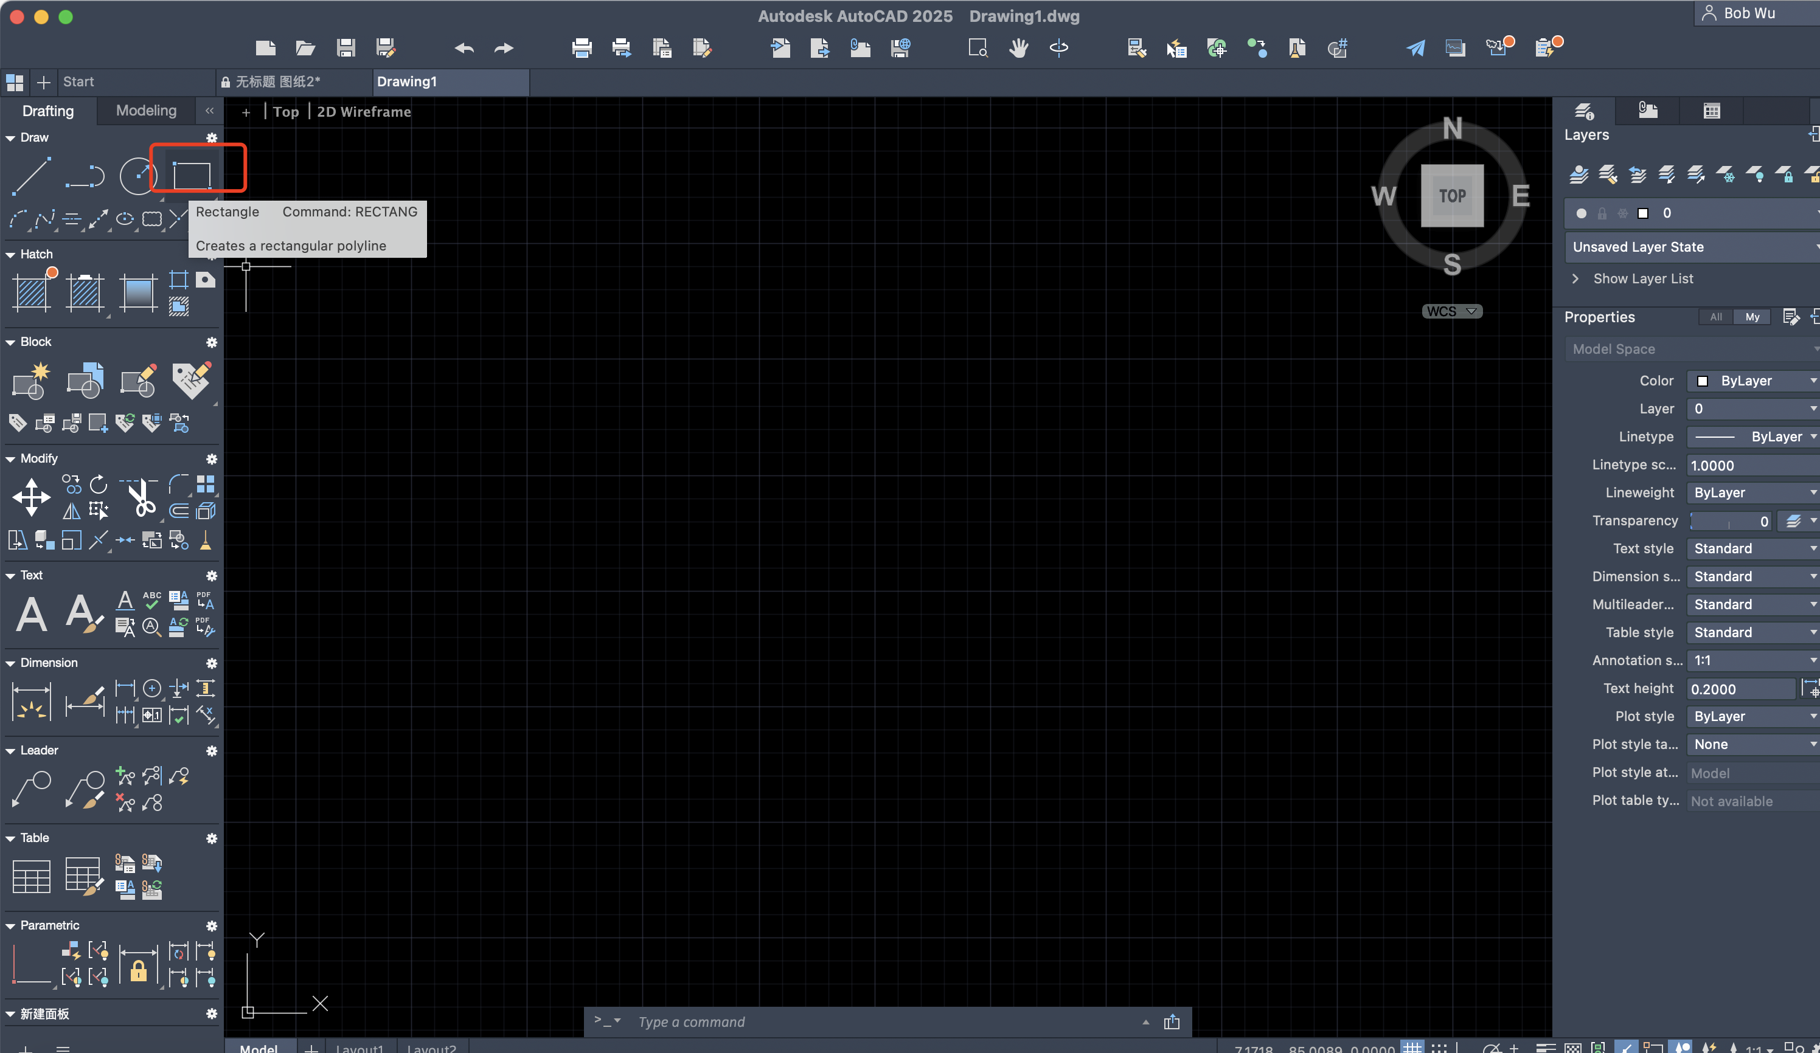
Task: Click the Top view label
Action: click(x=285, y=112)
